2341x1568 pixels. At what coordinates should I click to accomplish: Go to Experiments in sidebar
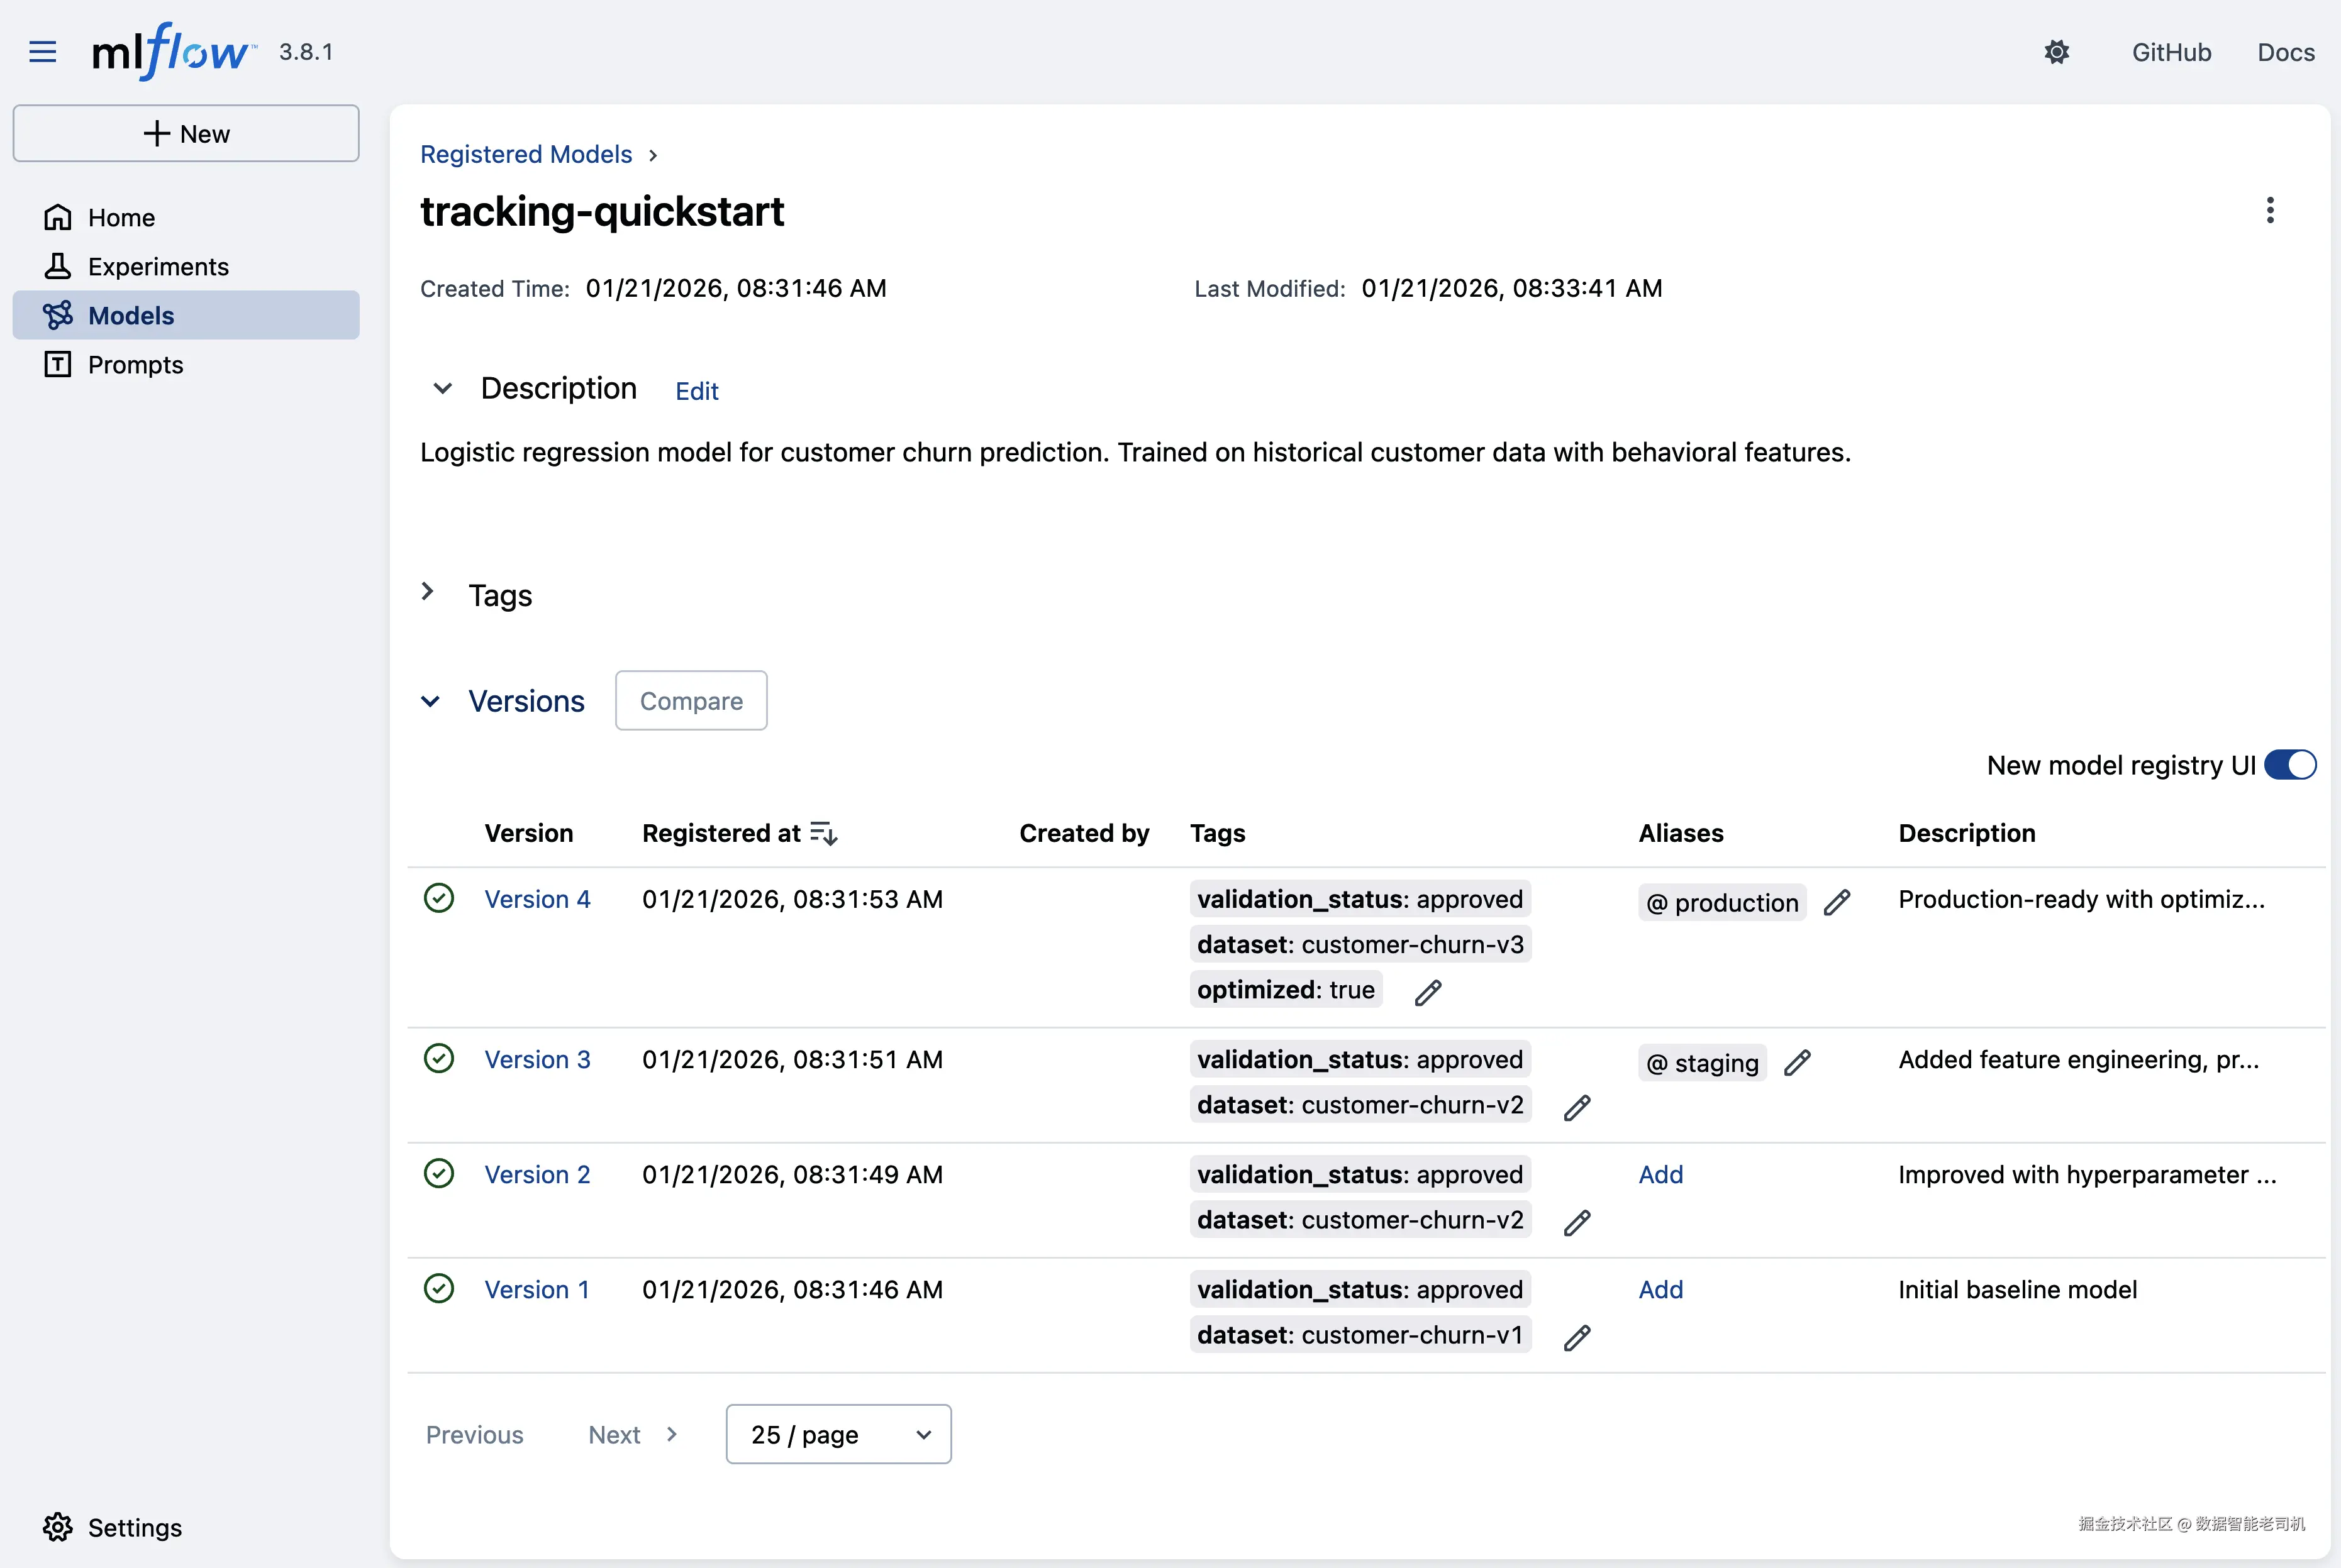click(158, 267)
